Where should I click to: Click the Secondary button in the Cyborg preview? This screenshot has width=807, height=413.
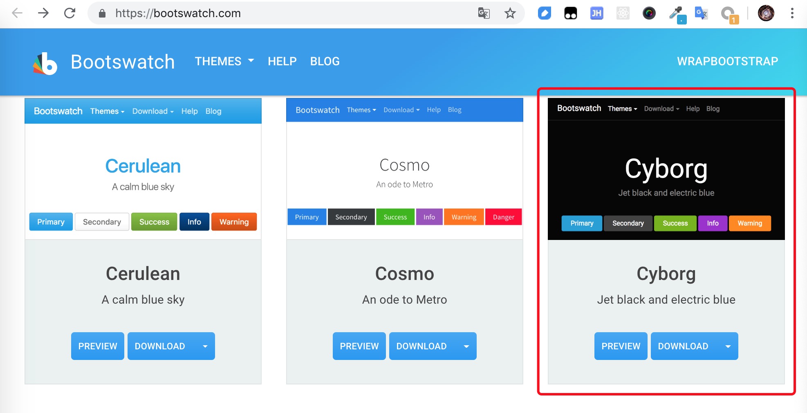628,223
